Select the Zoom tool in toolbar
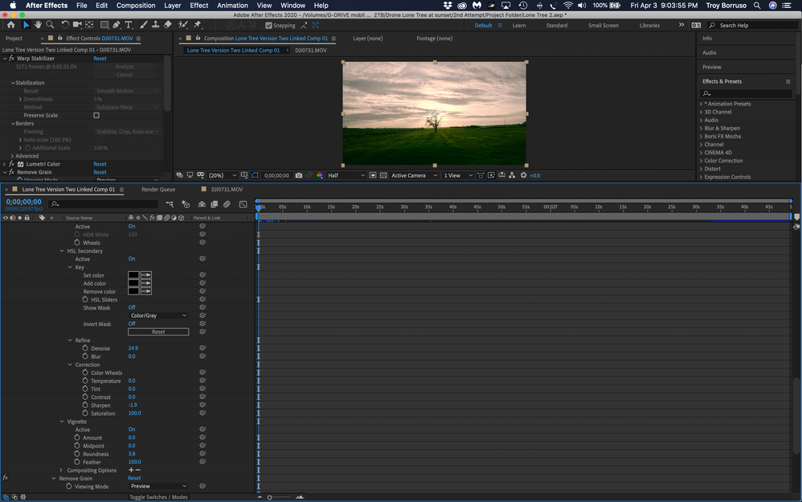Screen dimensions: 802x502 [x=48, y=25]
